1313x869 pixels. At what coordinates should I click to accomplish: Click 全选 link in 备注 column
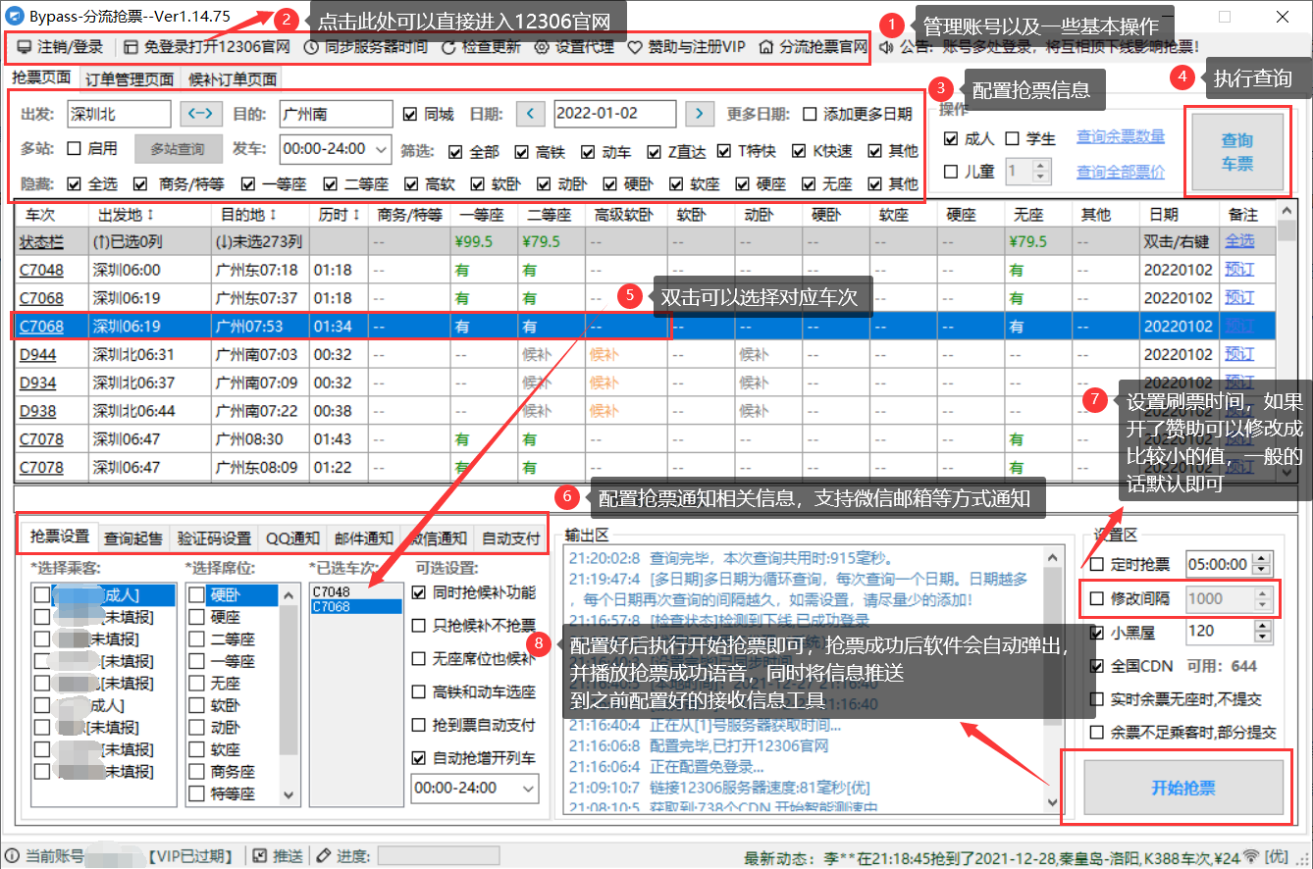tap(1239, 240)
